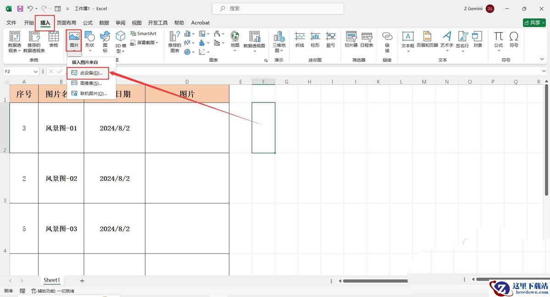The height and width of the screenshot is (297, 550).
Task: Open WordArt (艺术字) gallery
Action: [x=447, y=42]
